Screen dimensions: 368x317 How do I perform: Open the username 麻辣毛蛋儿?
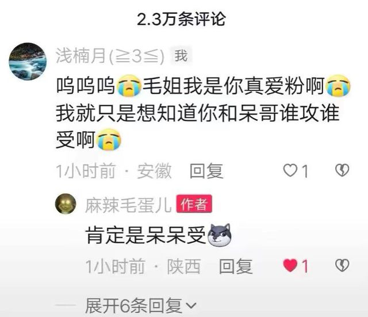128,205
